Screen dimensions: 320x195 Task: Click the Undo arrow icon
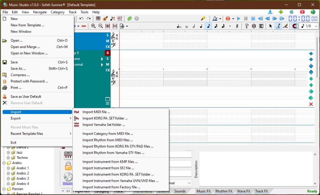pos(81,19)
